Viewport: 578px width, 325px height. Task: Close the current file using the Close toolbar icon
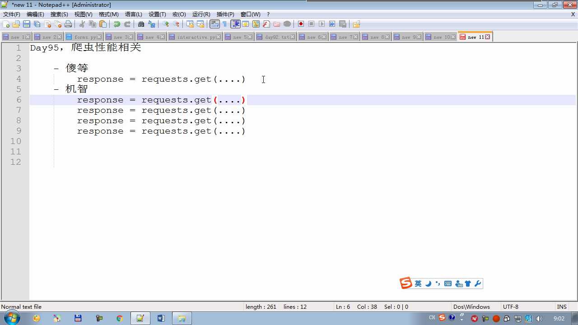pyautogui.click(x=47, y=24)
